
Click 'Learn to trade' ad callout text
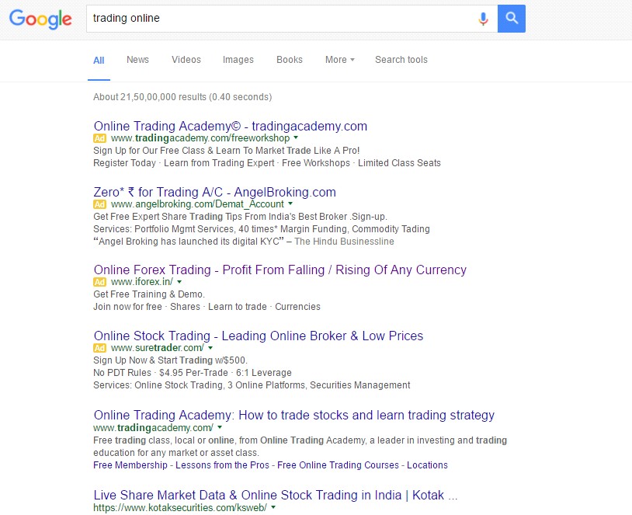pyautogui.click(x=238, y=307)
